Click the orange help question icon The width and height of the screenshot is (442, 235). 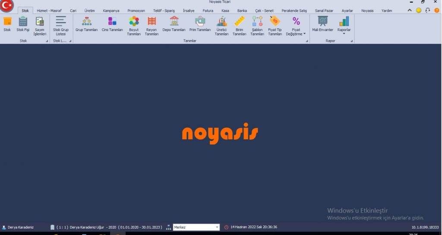pos(437,10)
